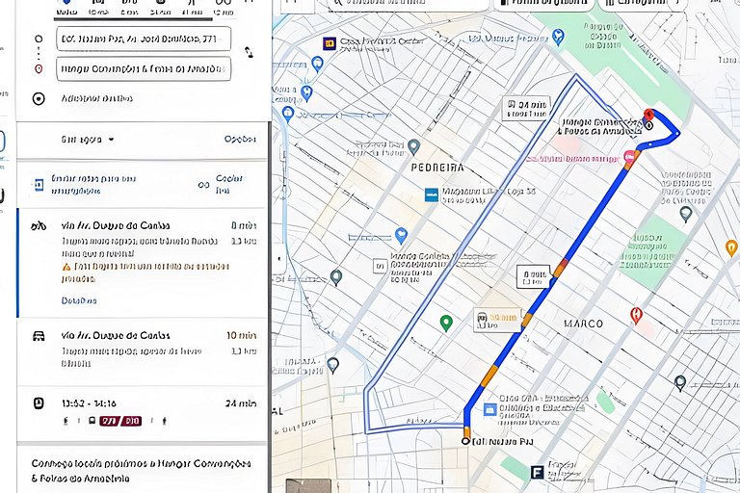Click the MARCO neighborhood label
This screenshot has height=493, width=740.
[x=583, y=324]
